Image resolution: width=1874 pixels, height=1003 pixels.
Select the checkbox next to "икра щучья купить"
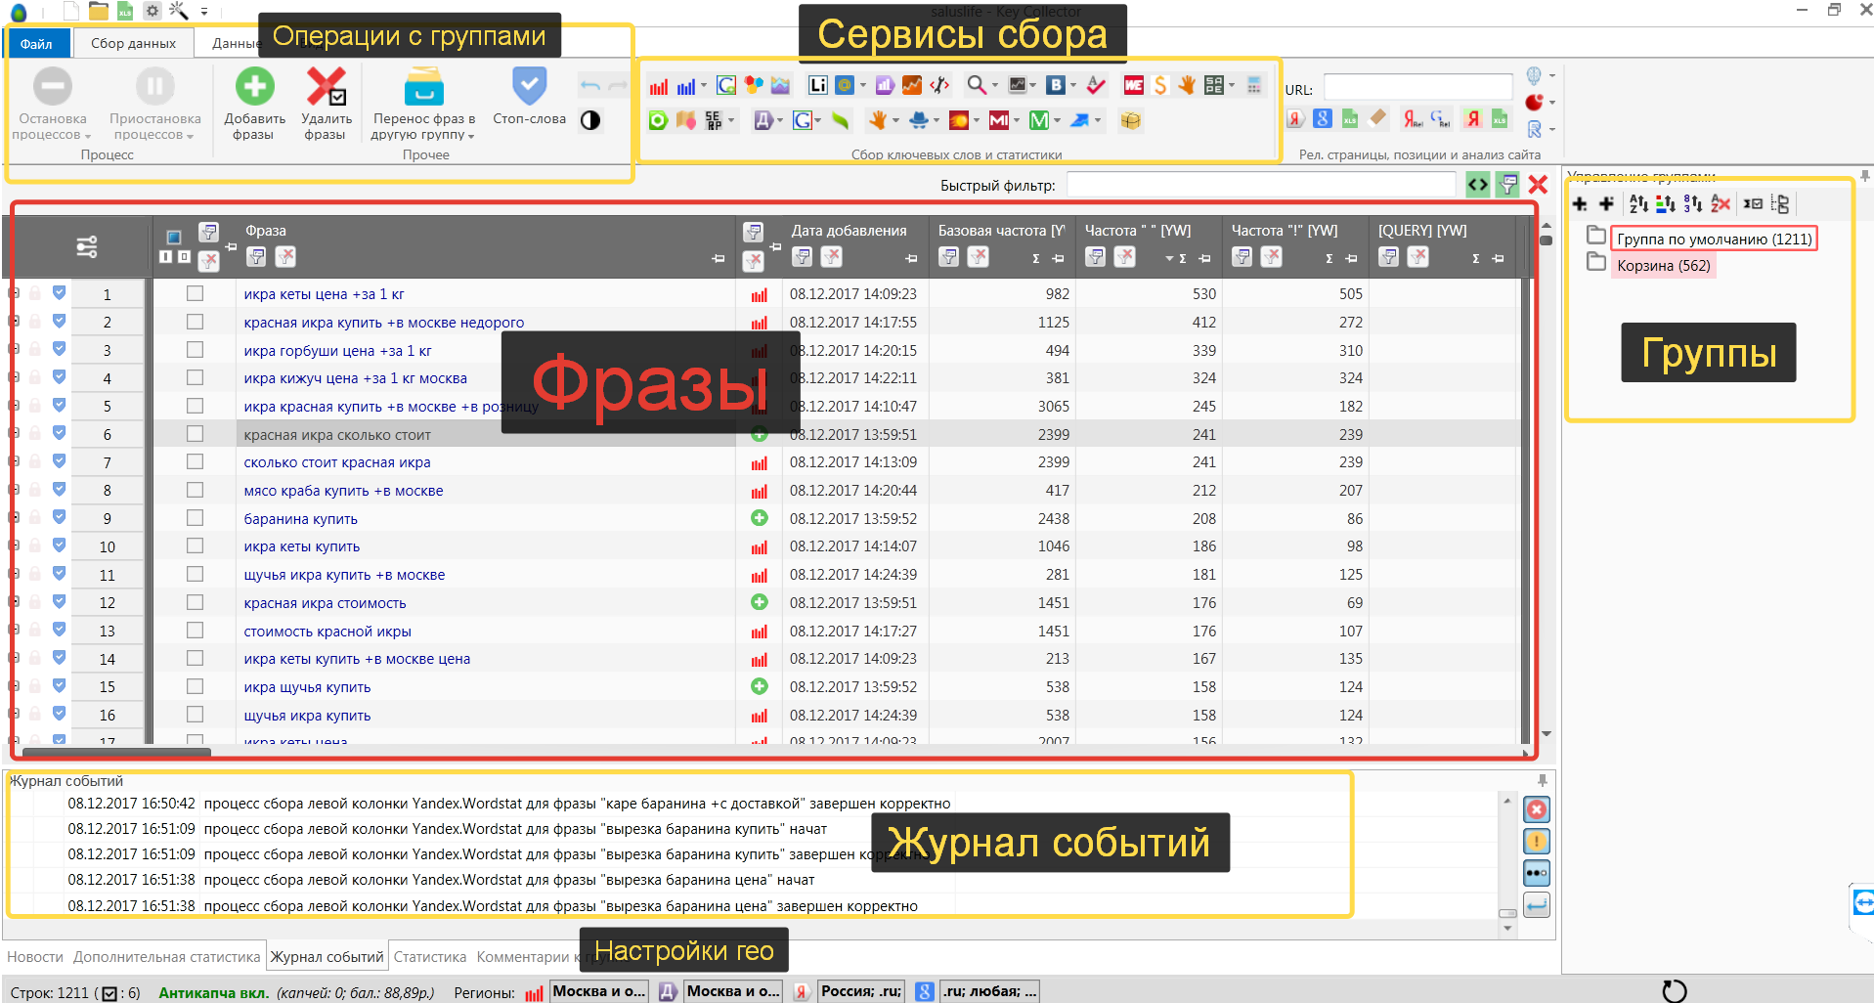tap(195, 686)
